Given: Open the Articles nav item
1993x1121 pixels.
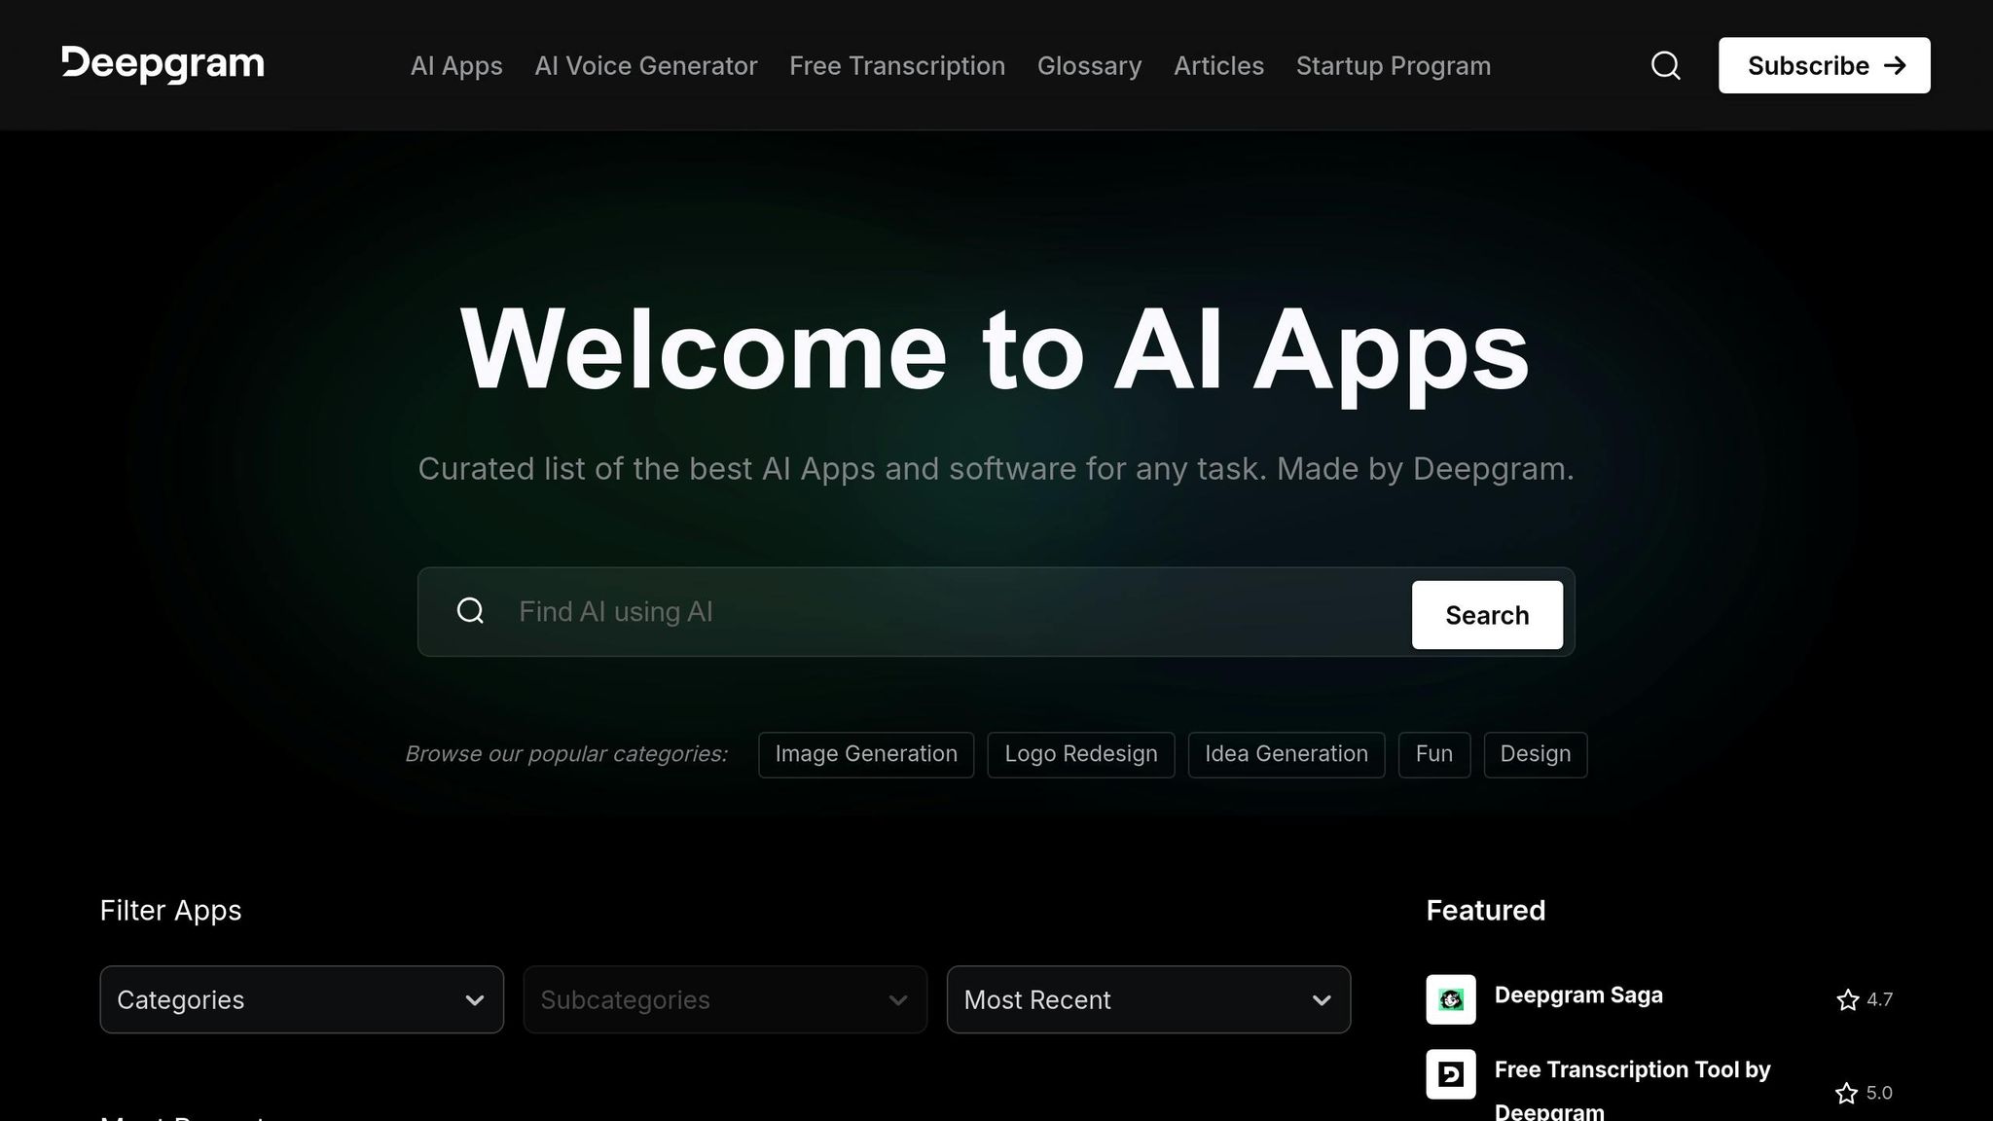Looking at the screenshot, I should pos(1218,65).
